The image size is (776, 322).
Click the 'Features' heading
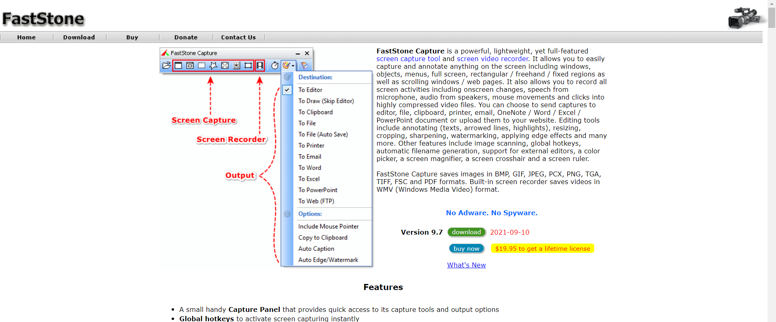pos(383,287)
